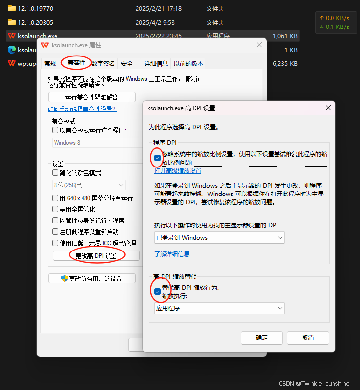Toggle override high DPI scaling behavior checkbox
Viewport: 360px width, 390px height.
[x=157, y=291]
